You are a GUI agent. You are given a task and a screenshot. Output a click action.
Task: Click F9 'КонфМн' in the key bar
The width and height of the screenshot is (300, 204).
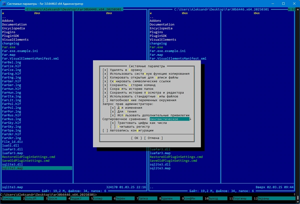pos(192,199)
